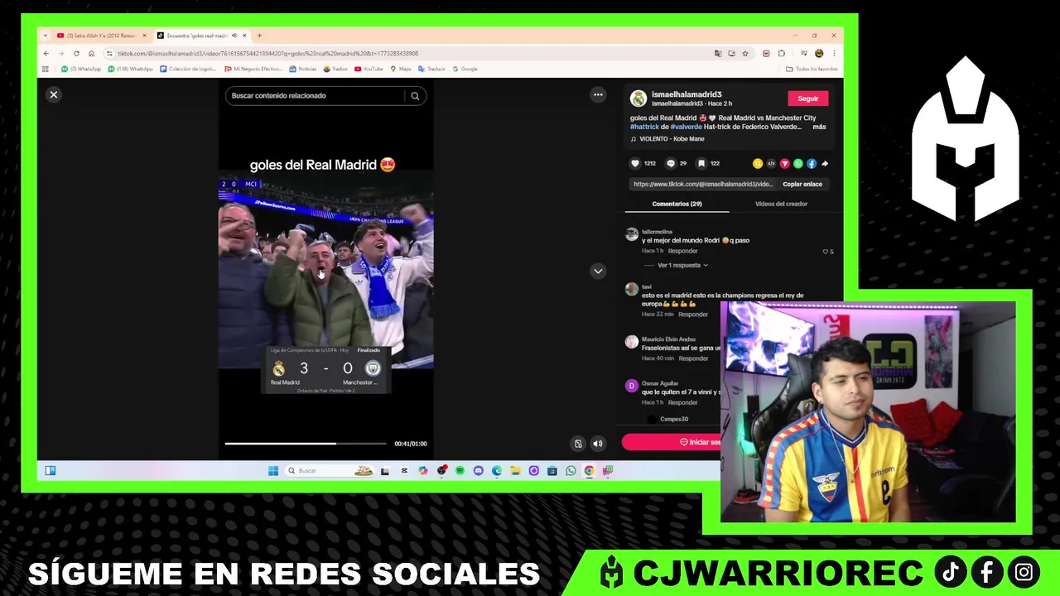
Task: Click the video progress bar
Action: pyautogui.click(x=306, y=444)
